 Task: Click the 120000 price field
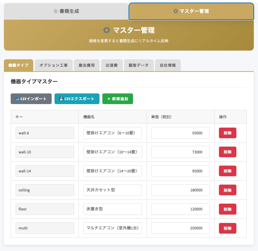click(181, 209)
